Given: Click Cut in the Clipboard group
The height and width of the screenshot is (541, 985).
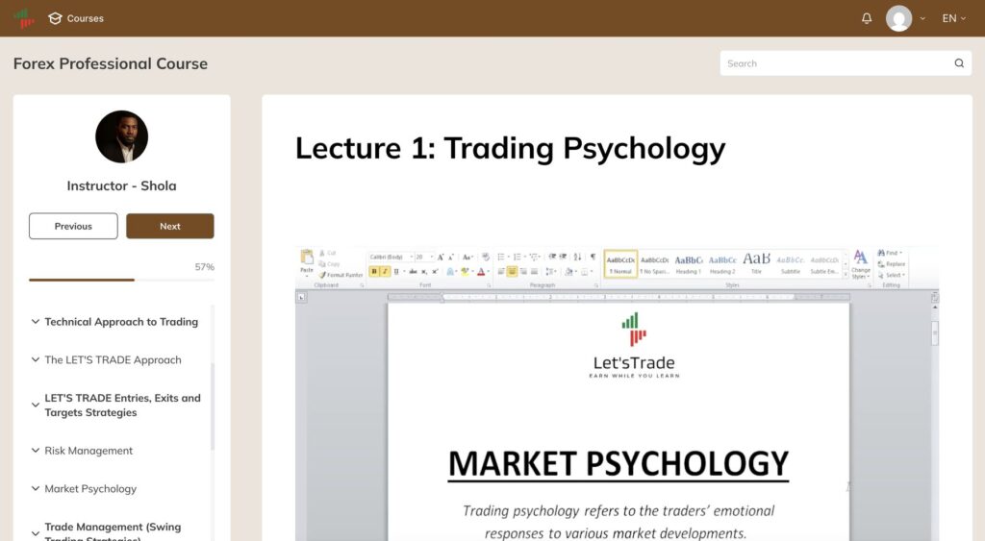Looking at the screenshot, I should point(328,253).
